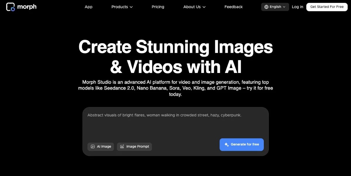Viewport: 351px width, 176px height.
Task: Click the Log in link
Action: (297, 7)
